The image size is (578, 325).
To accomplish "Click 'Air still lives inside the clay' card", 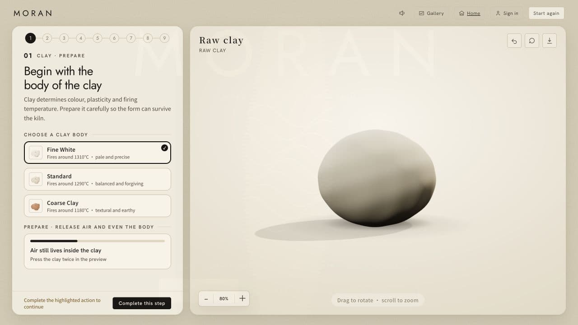I will [98, 251].
